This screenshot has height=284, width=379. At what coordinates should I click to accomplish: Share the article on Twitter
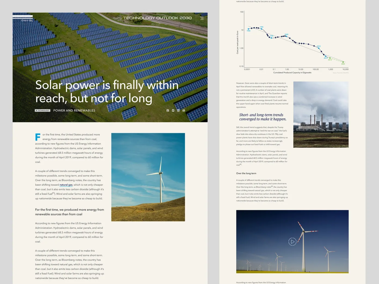173,110
